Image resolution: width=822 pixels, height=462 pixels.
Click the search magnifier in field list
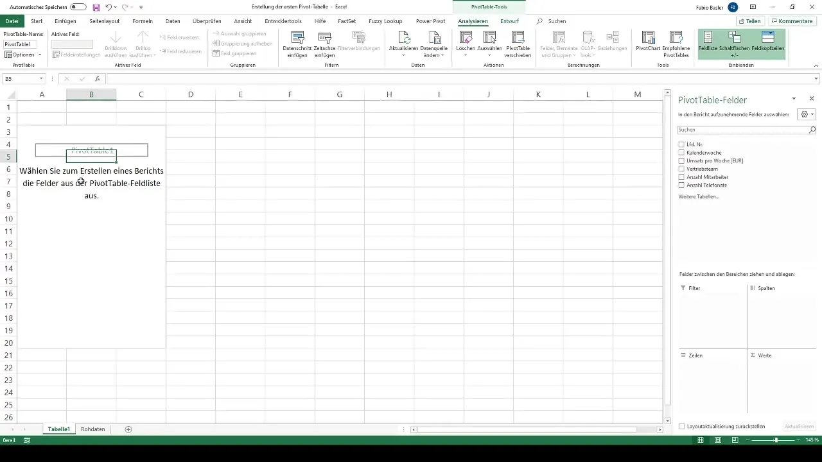812,130
